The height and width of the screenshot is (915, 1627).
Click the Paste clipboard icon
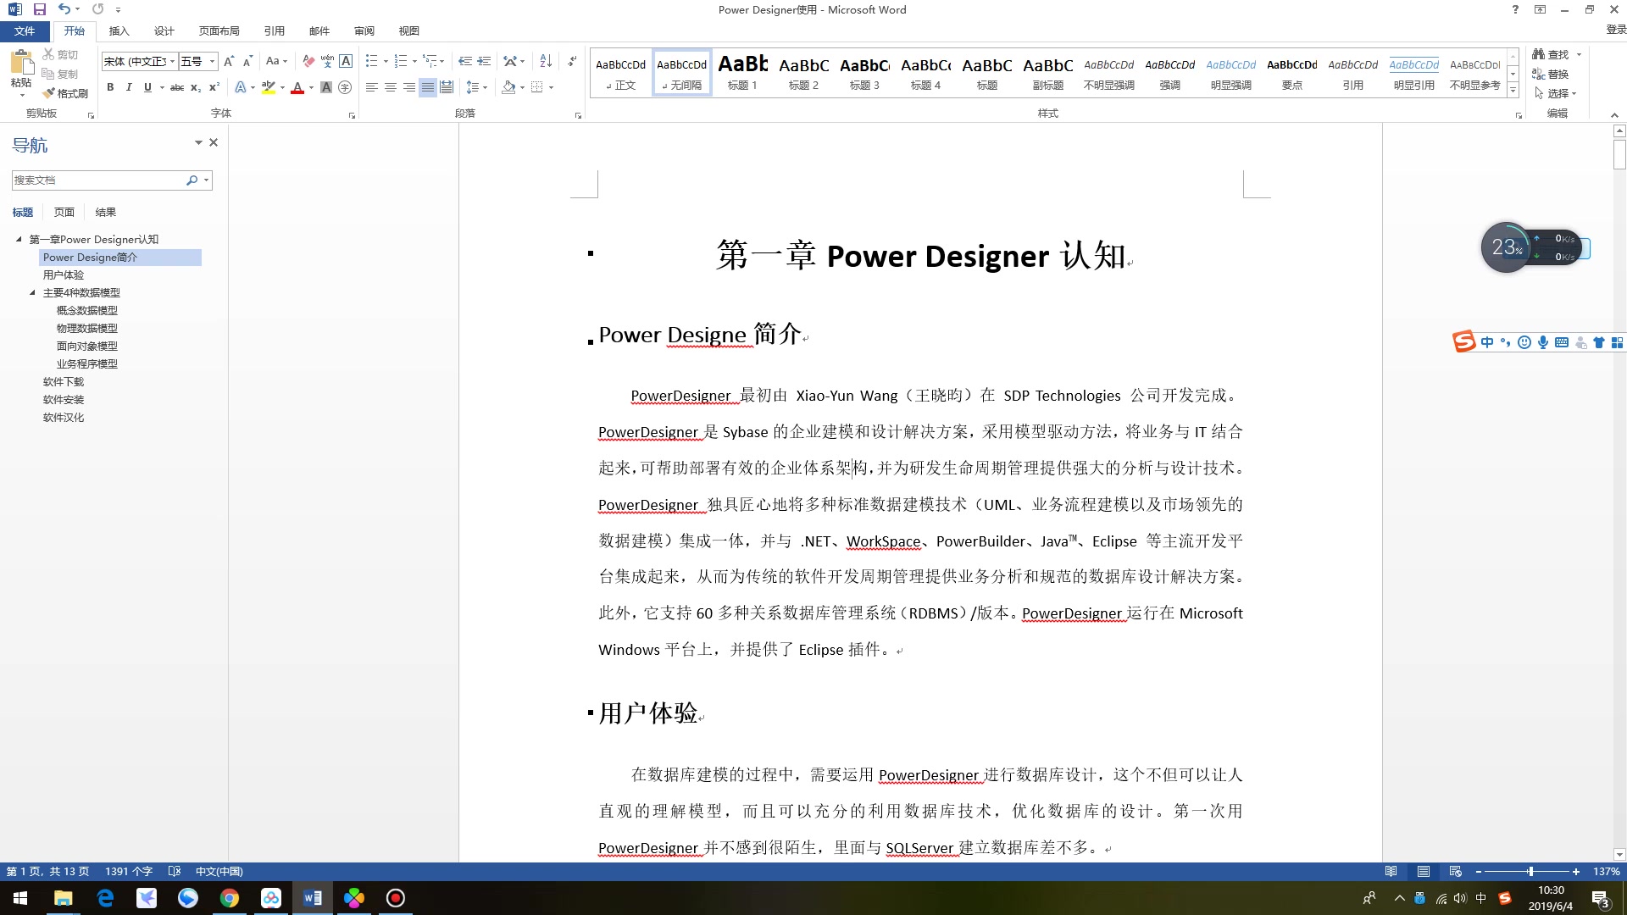tap(21, 62)
